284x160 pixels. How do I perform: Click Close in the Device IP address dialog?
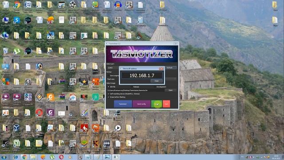pos(157,81)
